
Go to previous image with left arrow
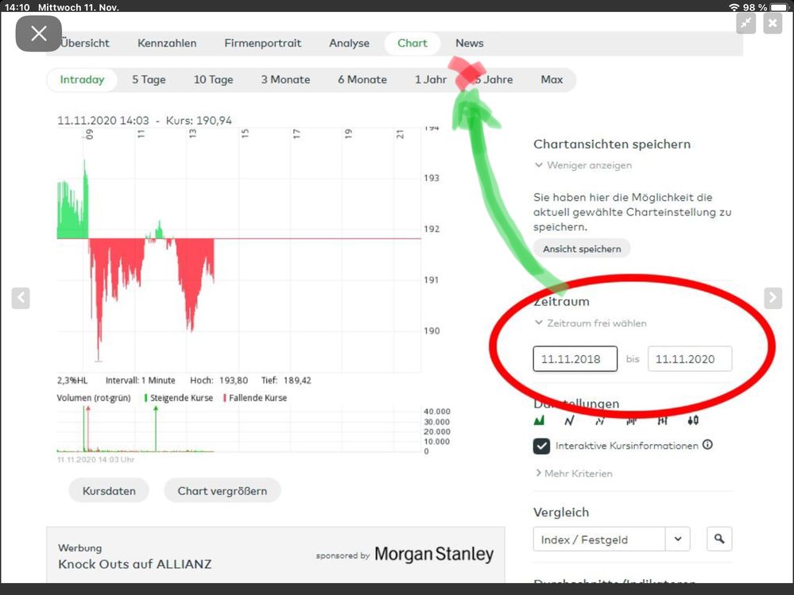pos(21,298)
